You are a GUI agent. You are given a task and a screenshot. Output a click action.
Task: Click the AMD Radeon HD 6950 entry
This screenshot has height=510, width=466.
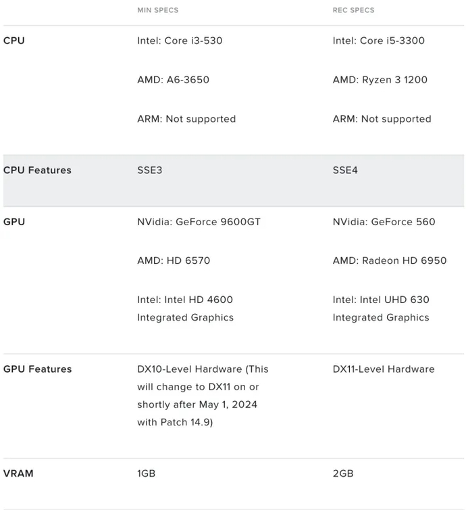tap(389, 261)
